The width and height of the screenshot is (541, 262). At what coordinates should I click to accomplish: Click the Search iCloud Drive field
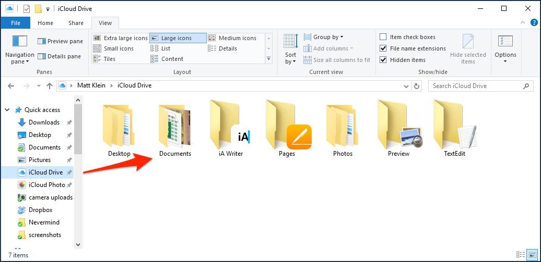pos(480,86)
